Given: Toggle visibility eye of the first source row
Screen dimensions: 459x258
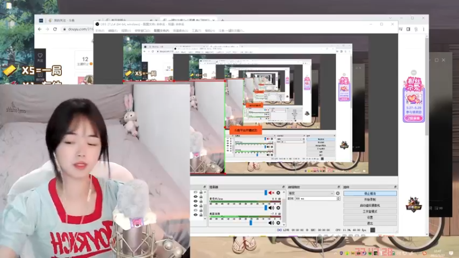Looking at the screenshot, I should pyautogui.click(x=196, y=193).
